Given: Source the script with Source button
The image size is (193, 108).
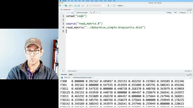Looking at the screenshot, I should coord(182,13).
